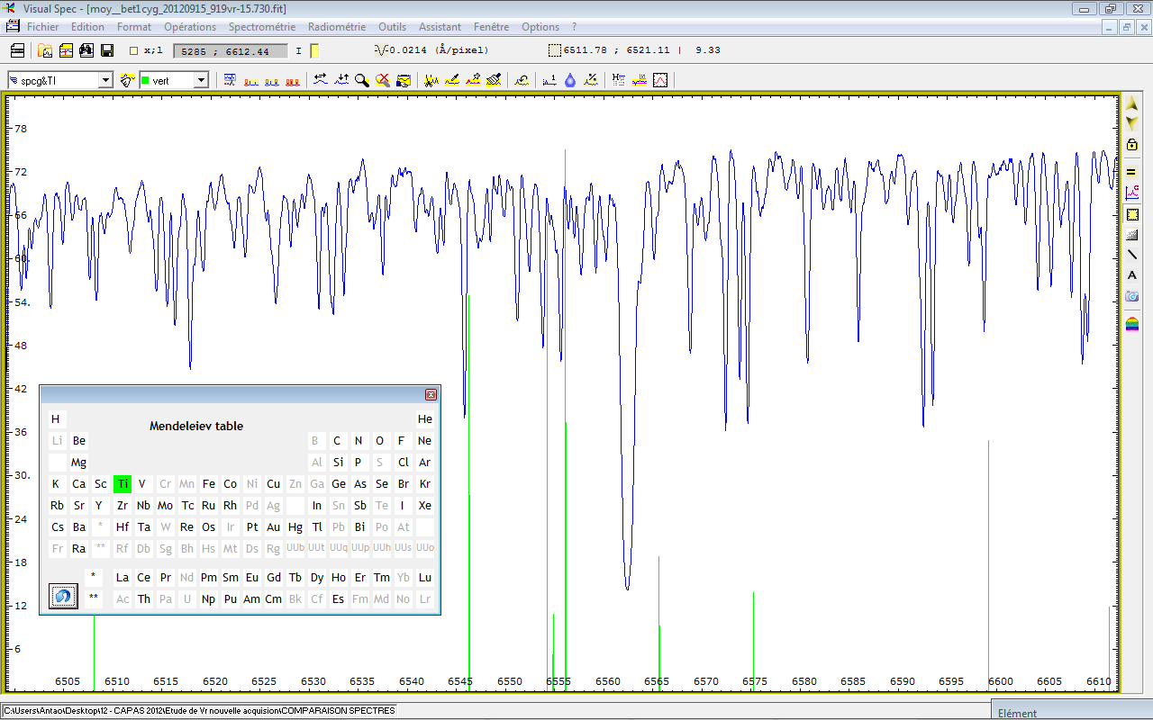Toggle the x;l checkbox
1153x720 pixels.
click(x=134, y=51)
